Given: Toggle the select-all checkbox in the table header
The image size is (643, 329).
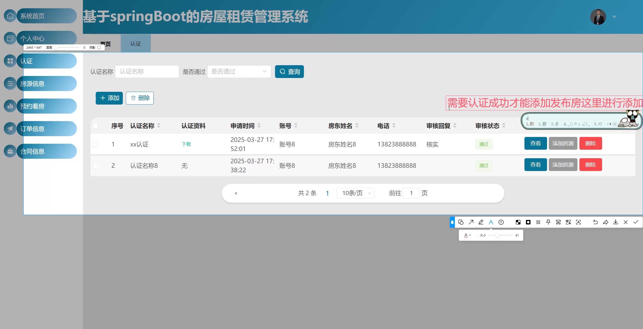Looking at the screenshot, I should pyautogui.click(x=95, y=126).
